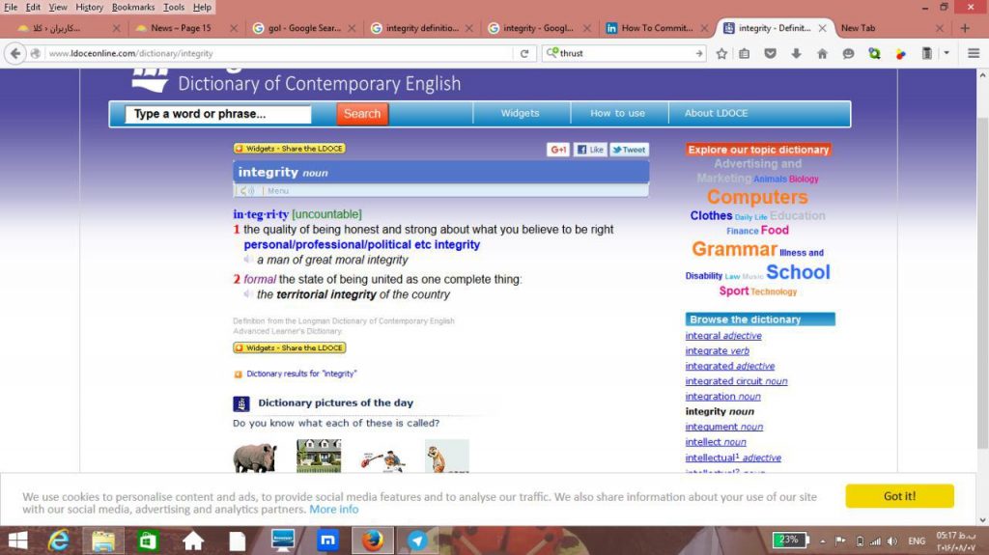Open the bookmarks list icon
989x555 pixels.
pos(745,54)
